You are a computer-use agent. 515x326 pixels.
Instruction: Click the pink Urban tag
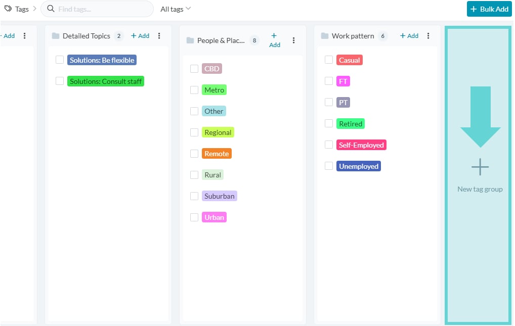tap(214, 217)
